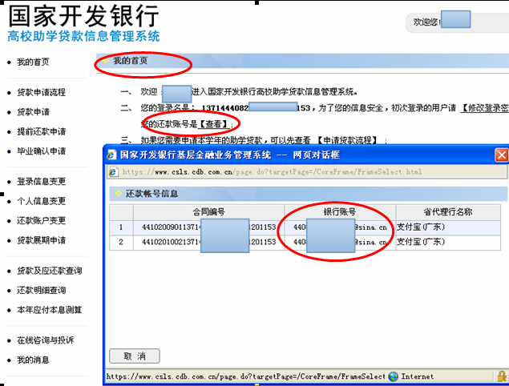Click the Internet globe icon in the status bar

coord(393,376)
